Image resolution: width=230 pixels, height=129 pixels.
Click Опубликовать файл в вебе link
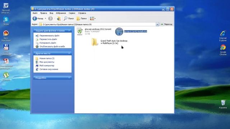tap(52, 47)
